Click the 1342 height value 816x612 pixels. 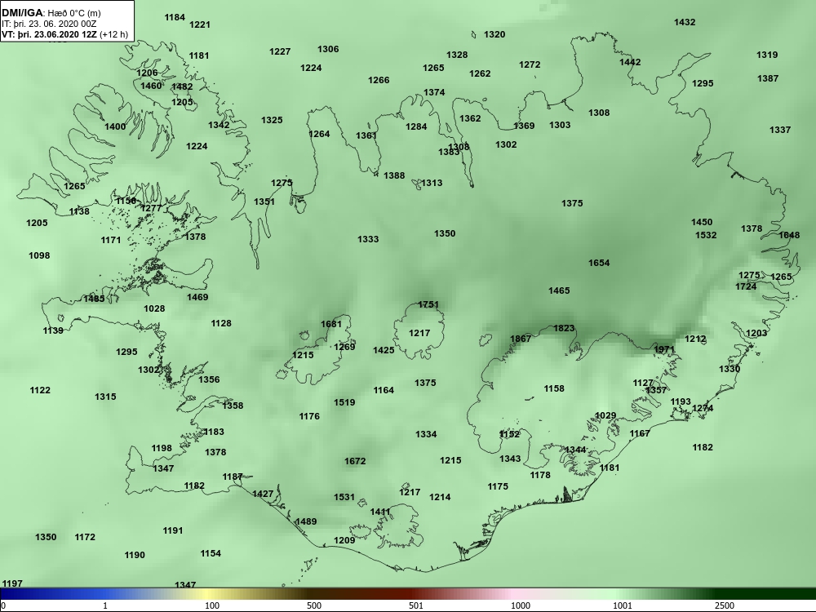[219, 125]
